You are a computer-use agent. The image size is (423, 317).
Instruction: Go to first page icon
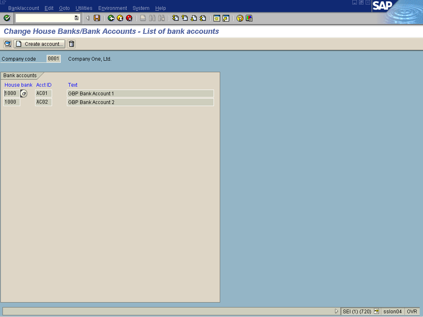(x=175, y=18)
